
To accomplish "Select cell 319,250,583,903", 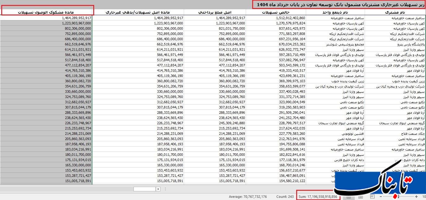I will click(x=276, y=107).
